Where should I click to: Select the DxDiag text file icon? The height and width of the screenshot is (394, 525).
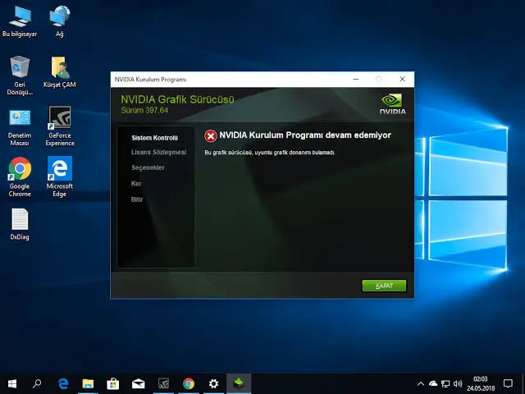click(x=20, y=224)
